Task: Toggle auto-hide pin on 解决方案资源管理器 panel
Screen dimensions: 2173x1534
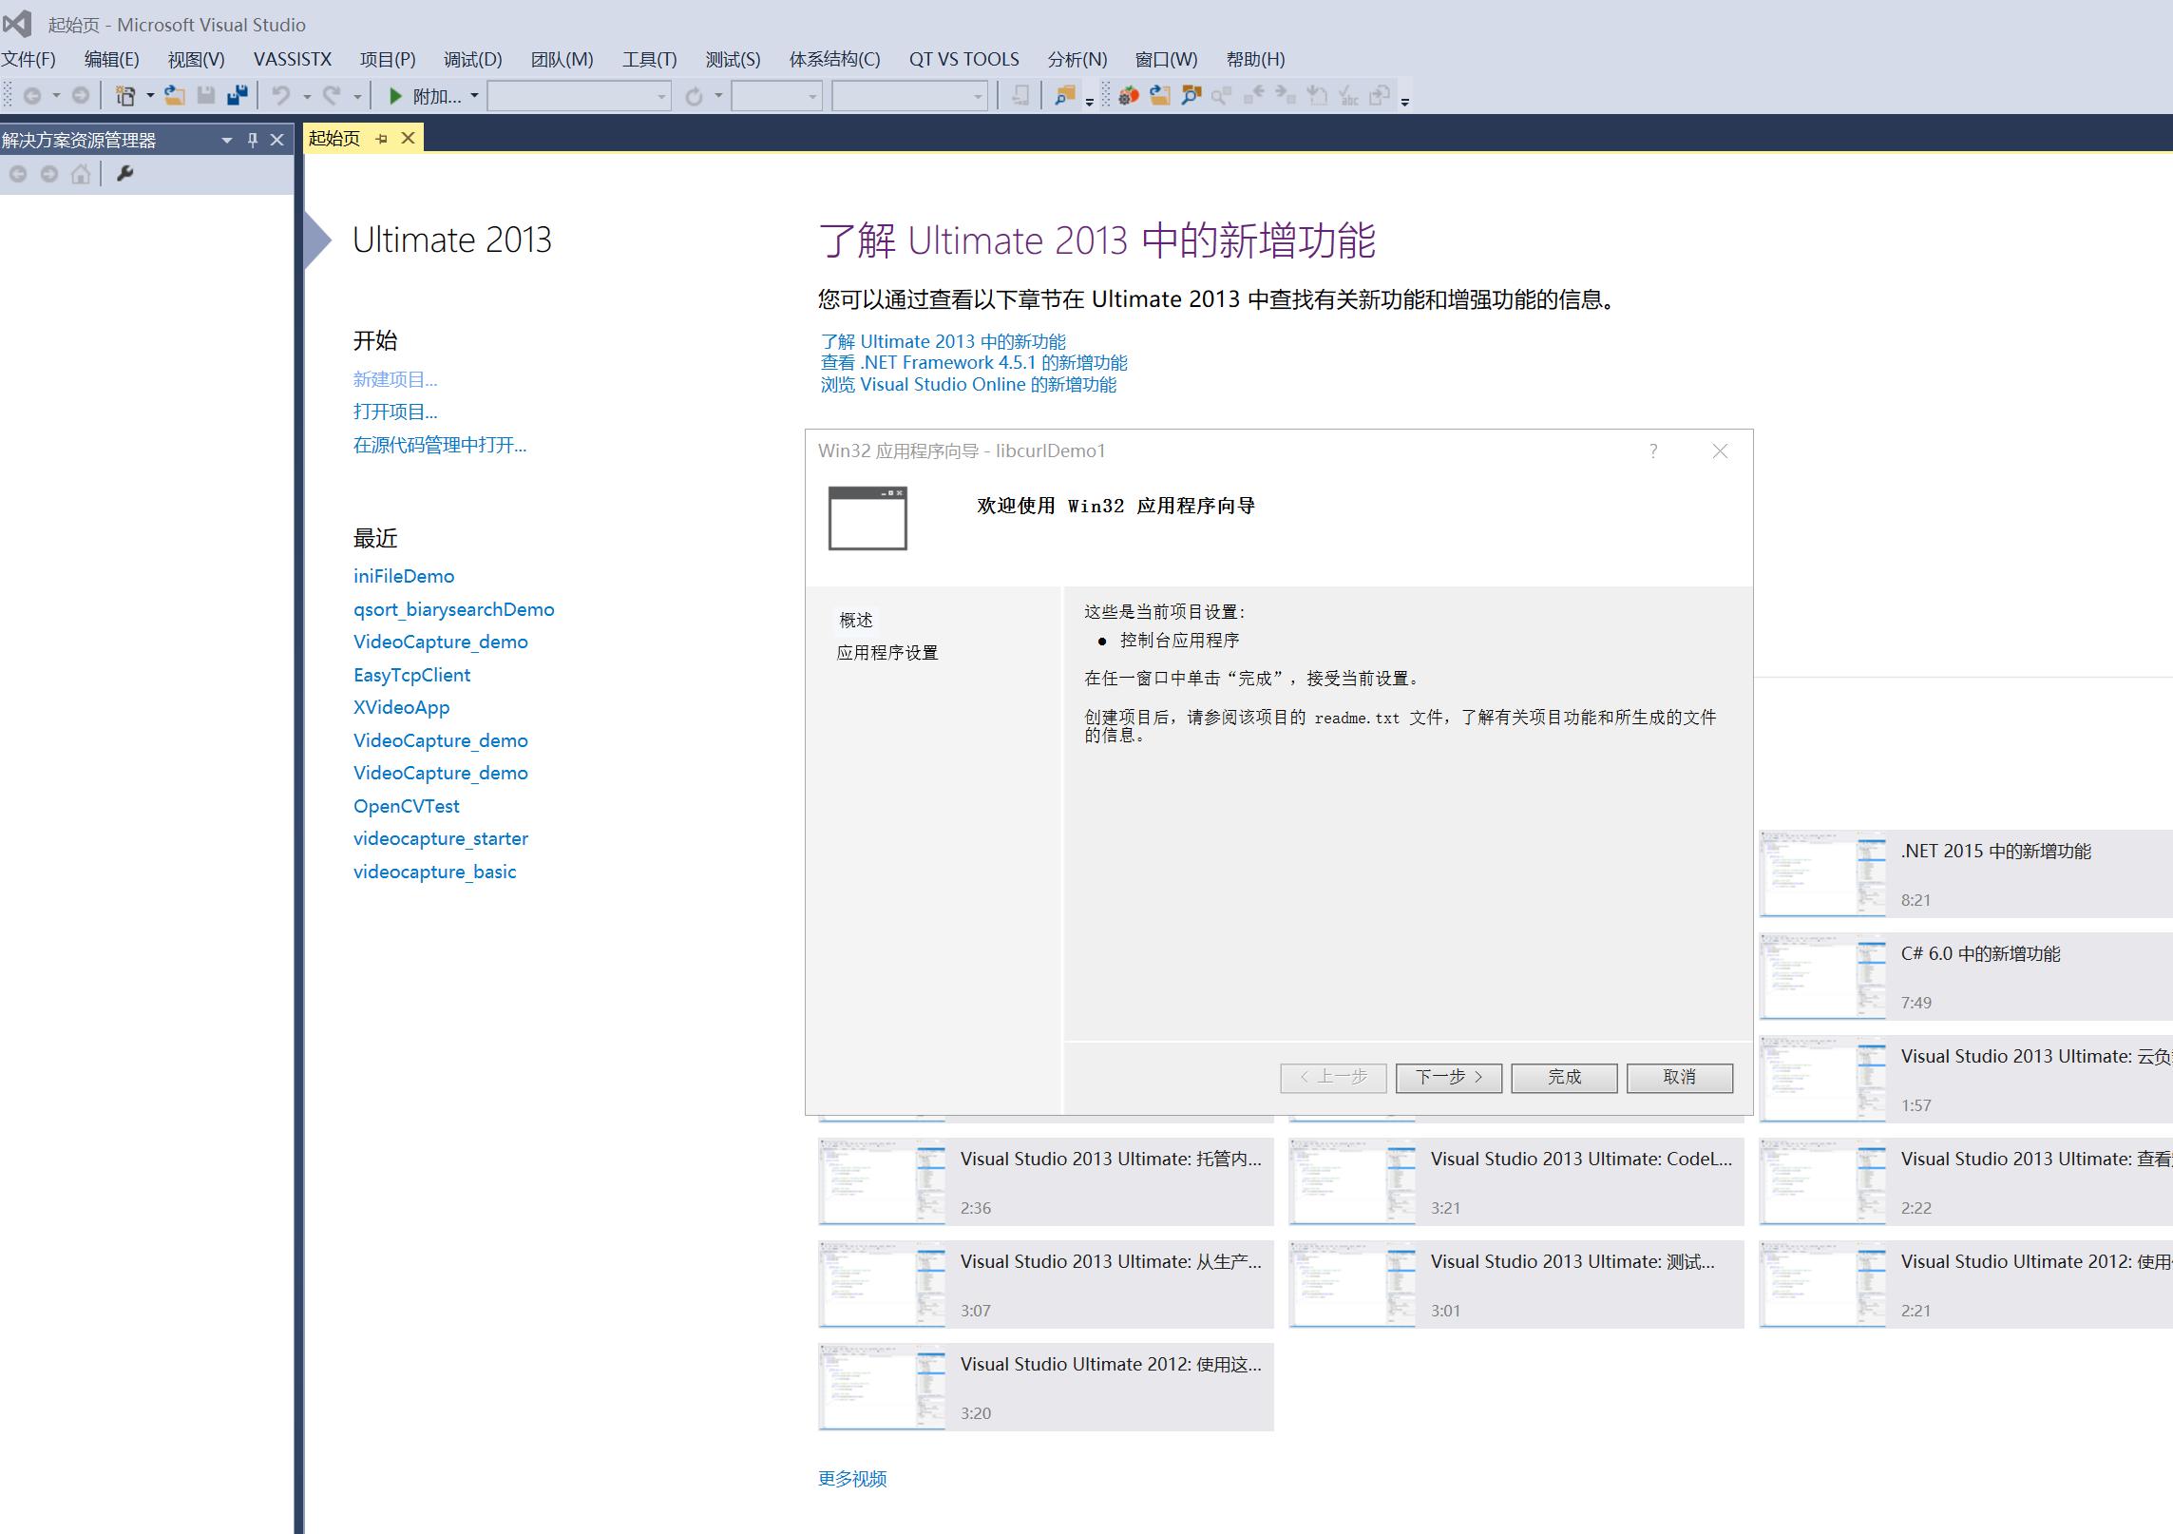Action: pos(252,140)
